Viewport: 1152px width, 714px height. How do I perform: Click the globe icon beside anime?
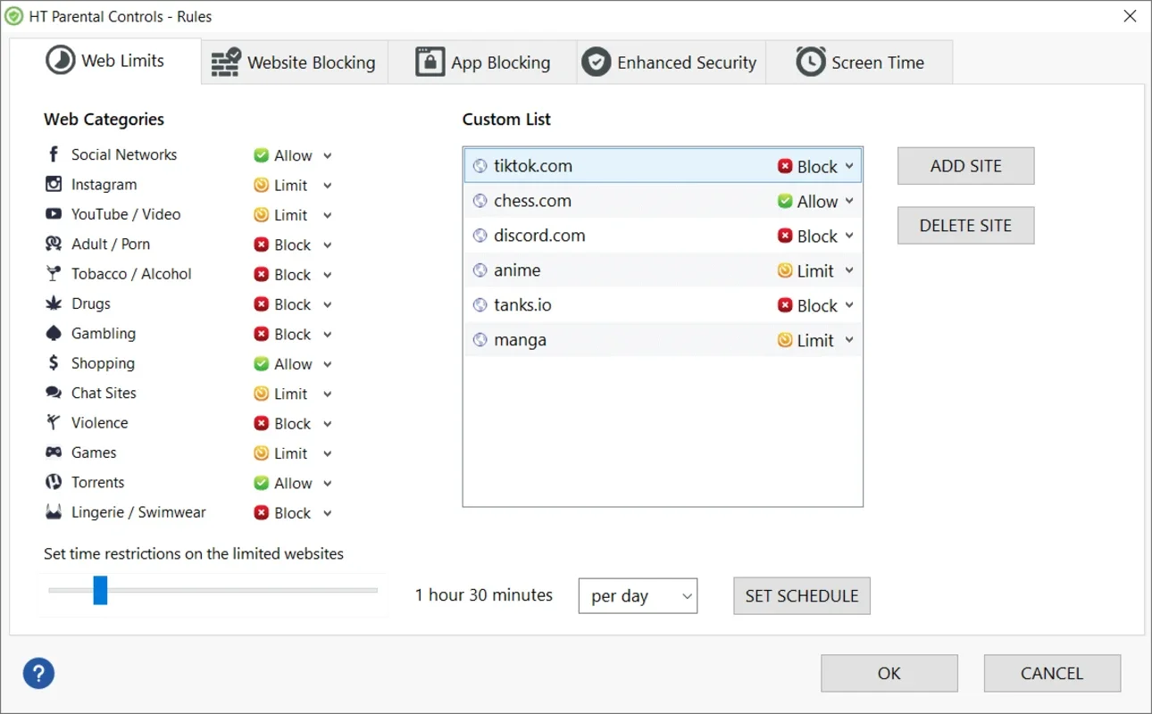point(480,270)
